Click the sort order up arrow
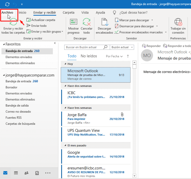This screenshot has width=191, height=179. pyautogui.click(x=128, y=56)
